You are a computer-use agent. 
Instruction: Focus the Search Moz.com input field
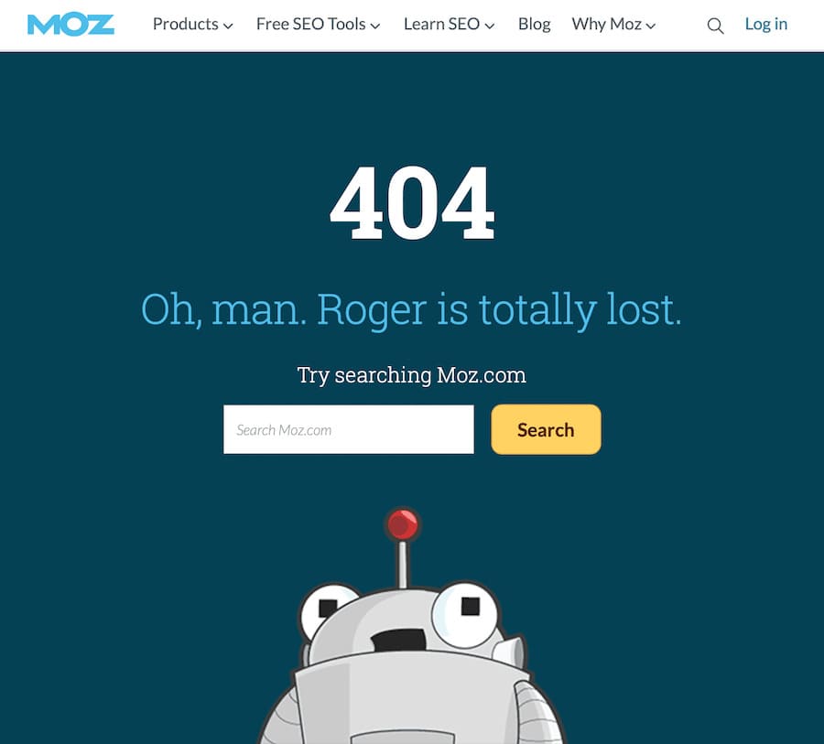pyautogui.click(x=349, y=429)
